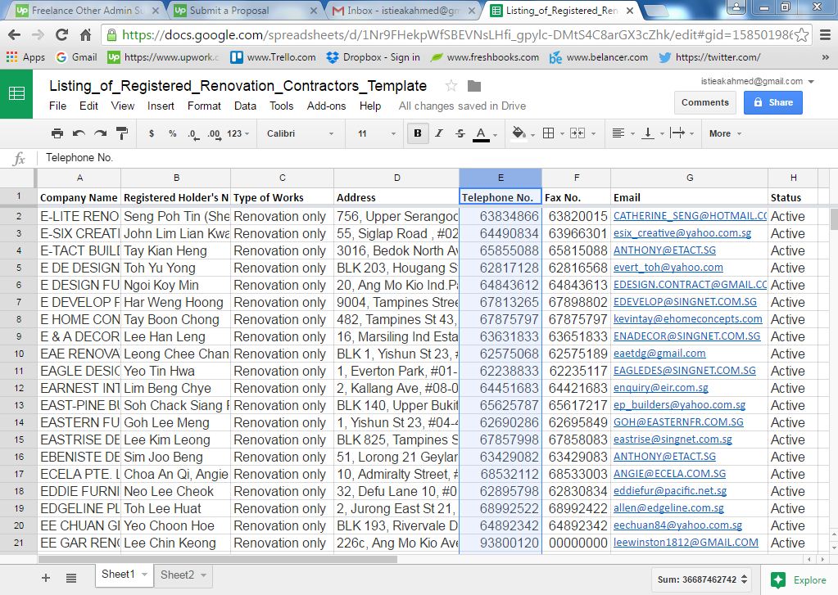Image resolution: width=838 pixels, height=595 pixels.
Task: Click the blue Share button
Action: coord(772,102)
